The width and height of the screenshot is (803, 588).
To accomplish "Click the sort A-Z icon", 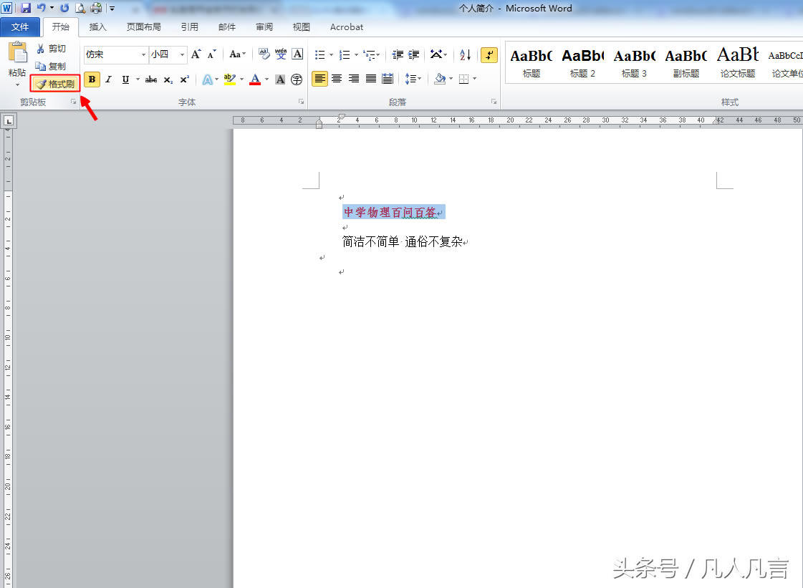I will pyautogui.click(x=465, y=55).
